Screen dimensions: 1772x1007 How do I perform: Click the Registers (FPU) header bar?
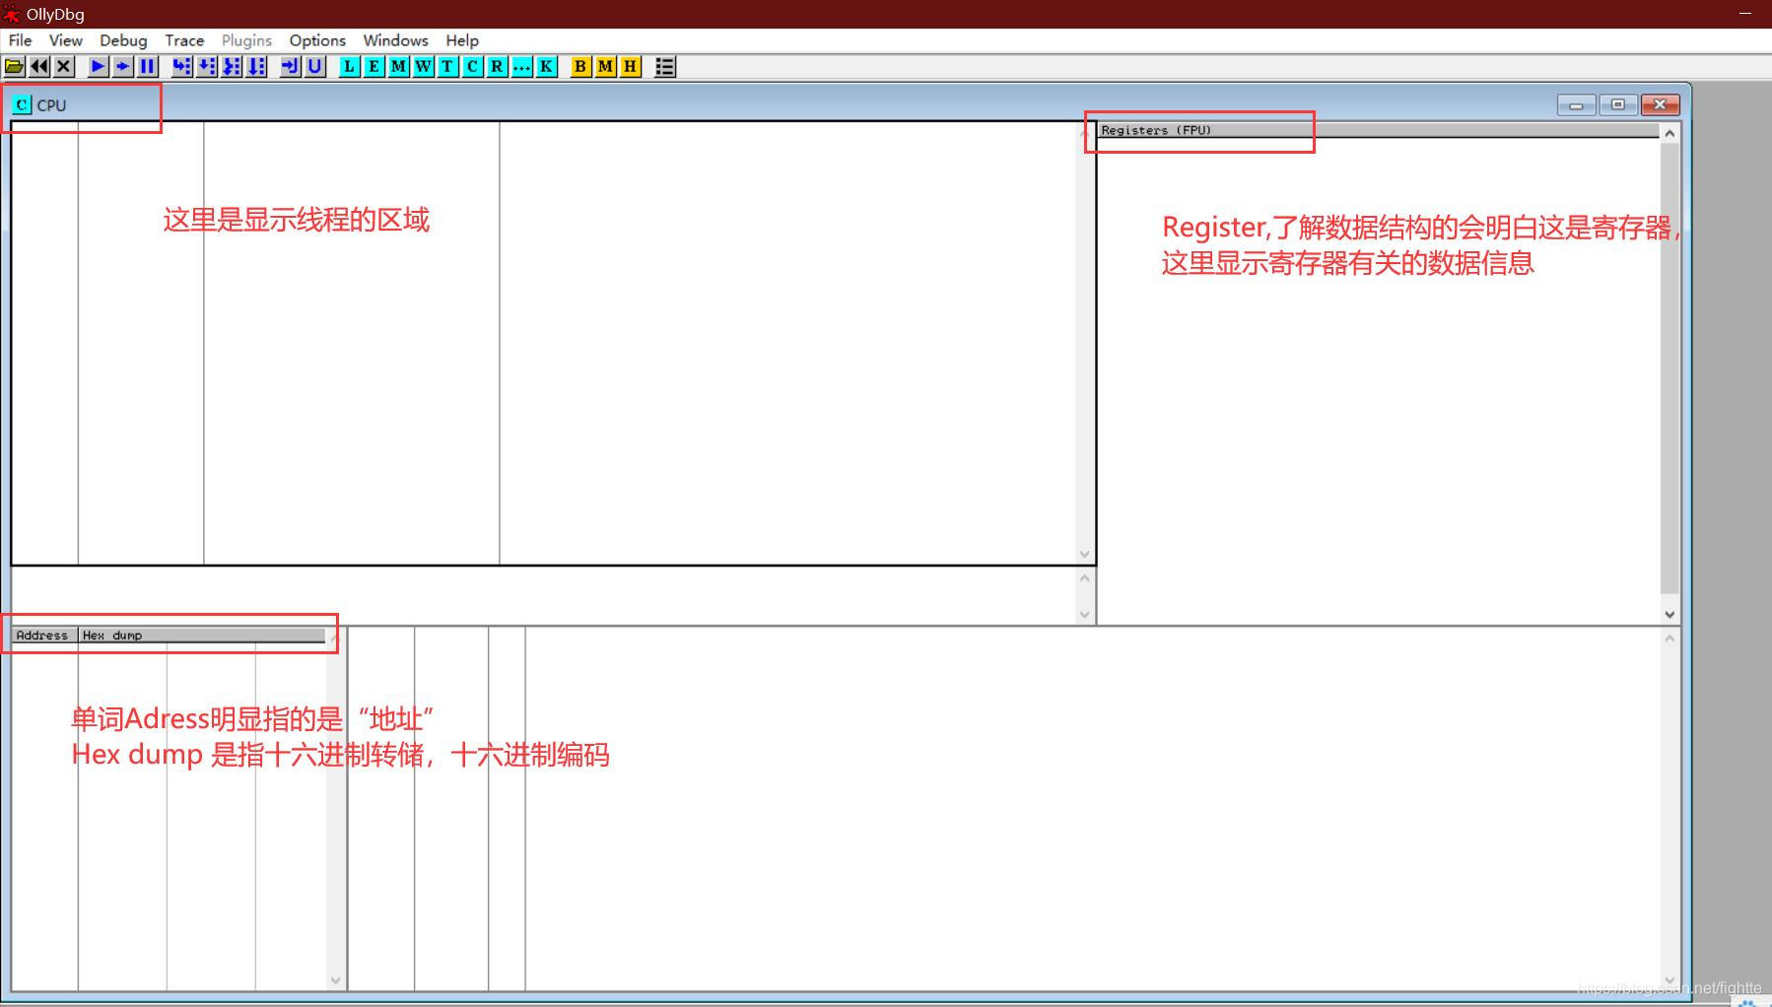[1378, 130]
